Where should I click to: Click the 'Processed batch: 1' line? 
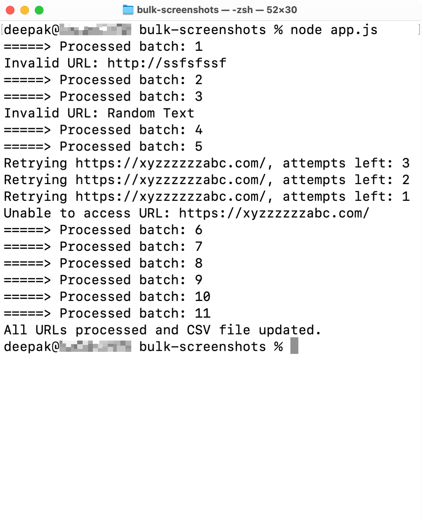[103, 46]
